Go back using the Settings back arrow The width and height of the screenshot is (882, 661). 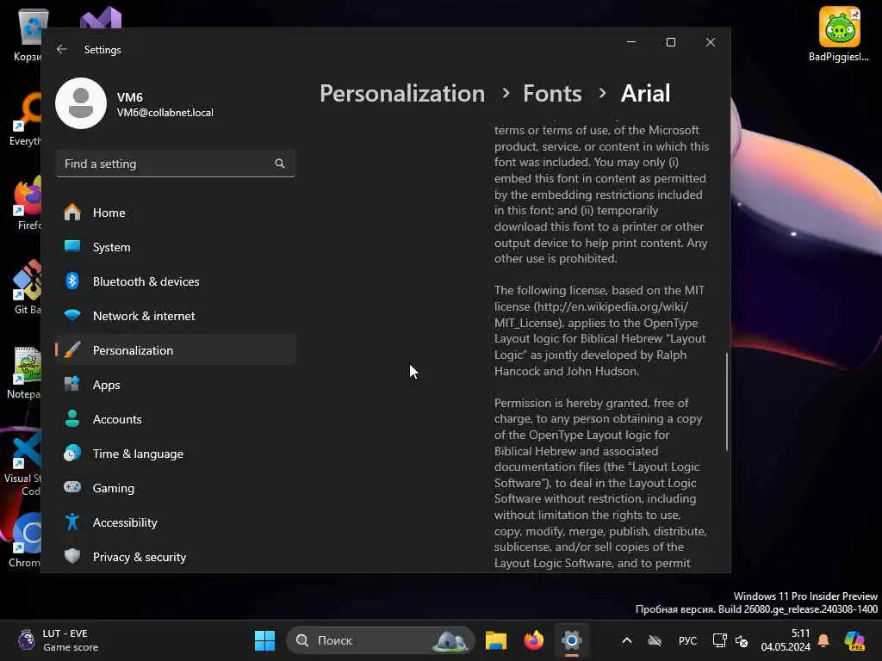click(62, 49)
